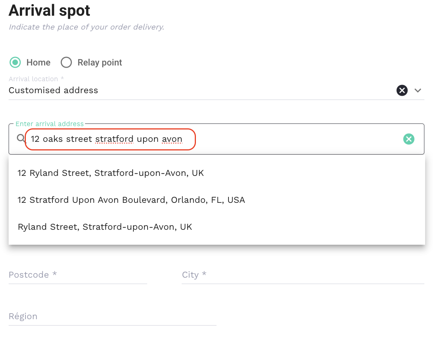Click the 'Indicate the place' subtitle text

click(86, 27)
